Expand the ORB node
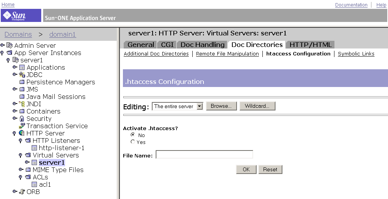Viewport: 388px width, 199px height. [x=15, y=191]
